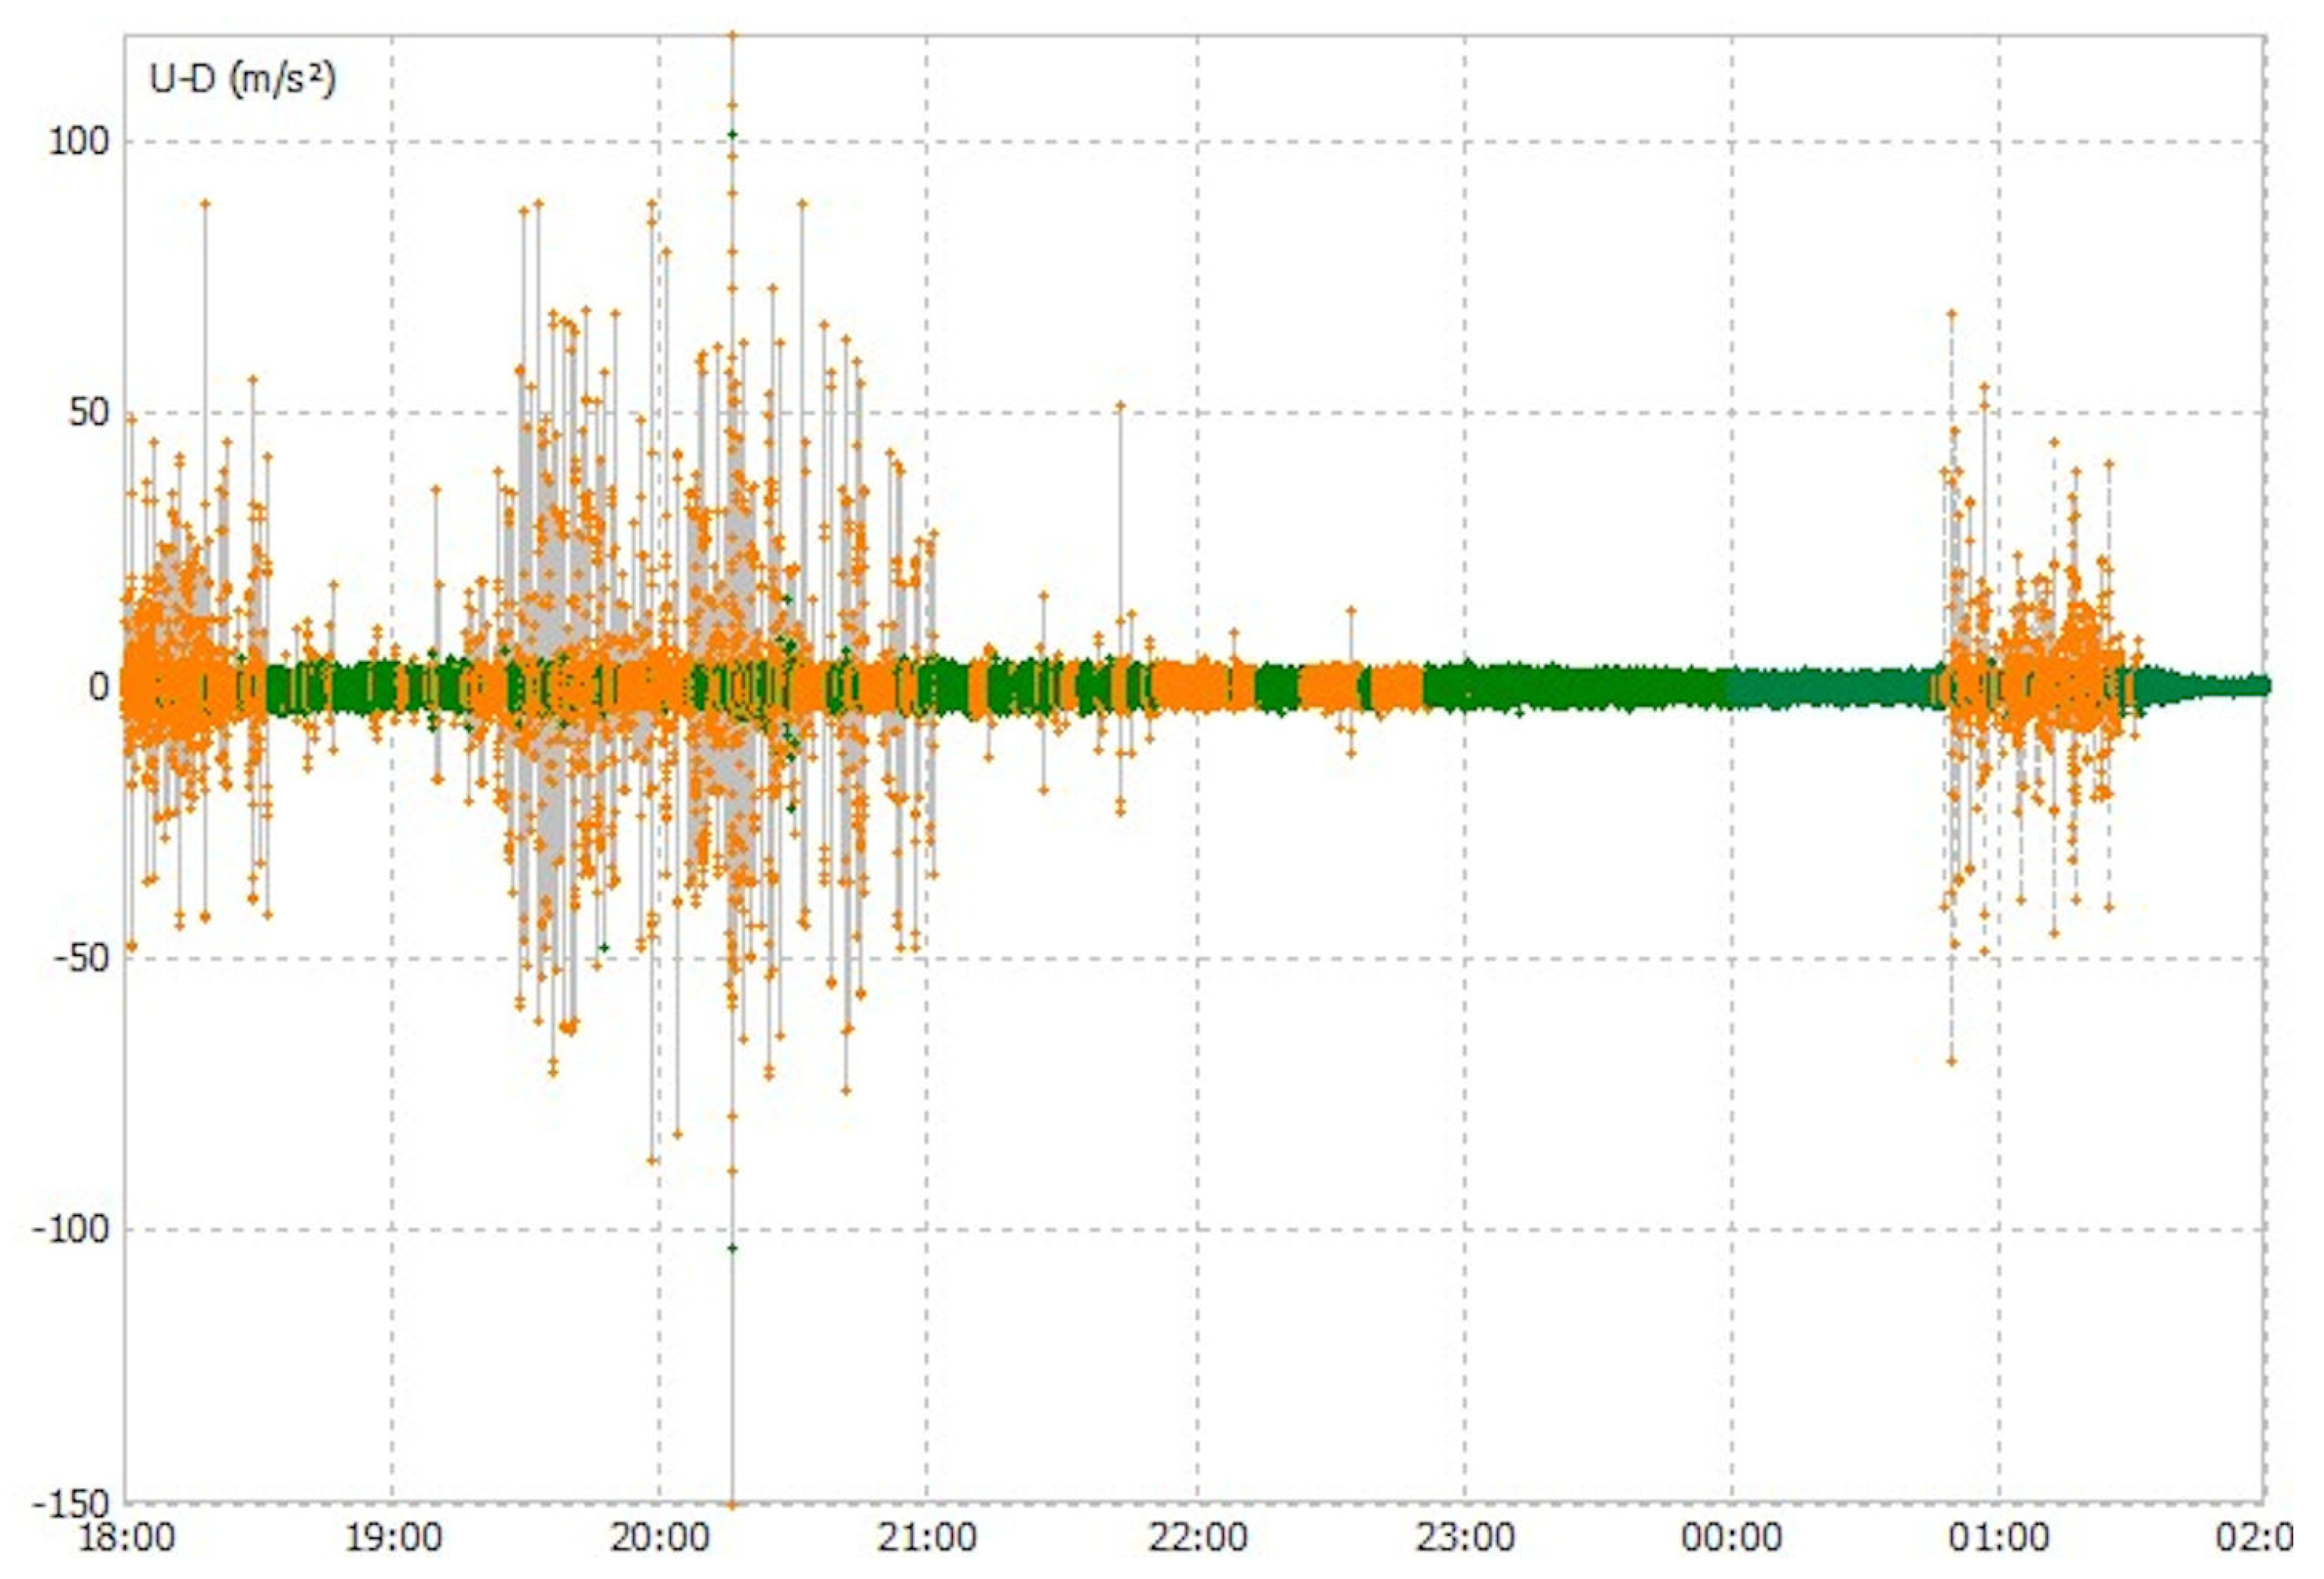Viewport: 2324px width, 1579px height.
Task: Click the 21:00 time axis label
Action: (x=928, y=1538)
